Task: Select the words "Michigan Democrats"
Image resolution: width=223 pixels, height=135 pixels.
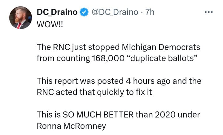Action: pos(161,47)
